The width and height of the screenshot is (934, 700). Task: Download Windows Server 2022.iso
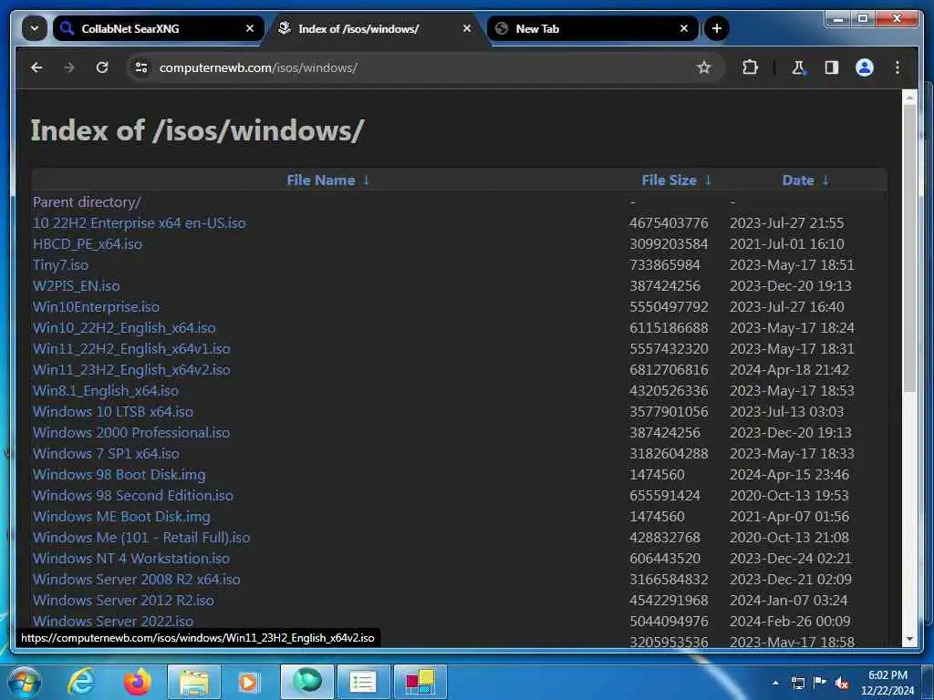pyautogui.click(x=113, y=622)
